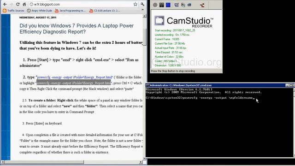The height and width of the screenshot is (166, 295).
Task: Click the highlighted powercfg command text
Action: 74,83
